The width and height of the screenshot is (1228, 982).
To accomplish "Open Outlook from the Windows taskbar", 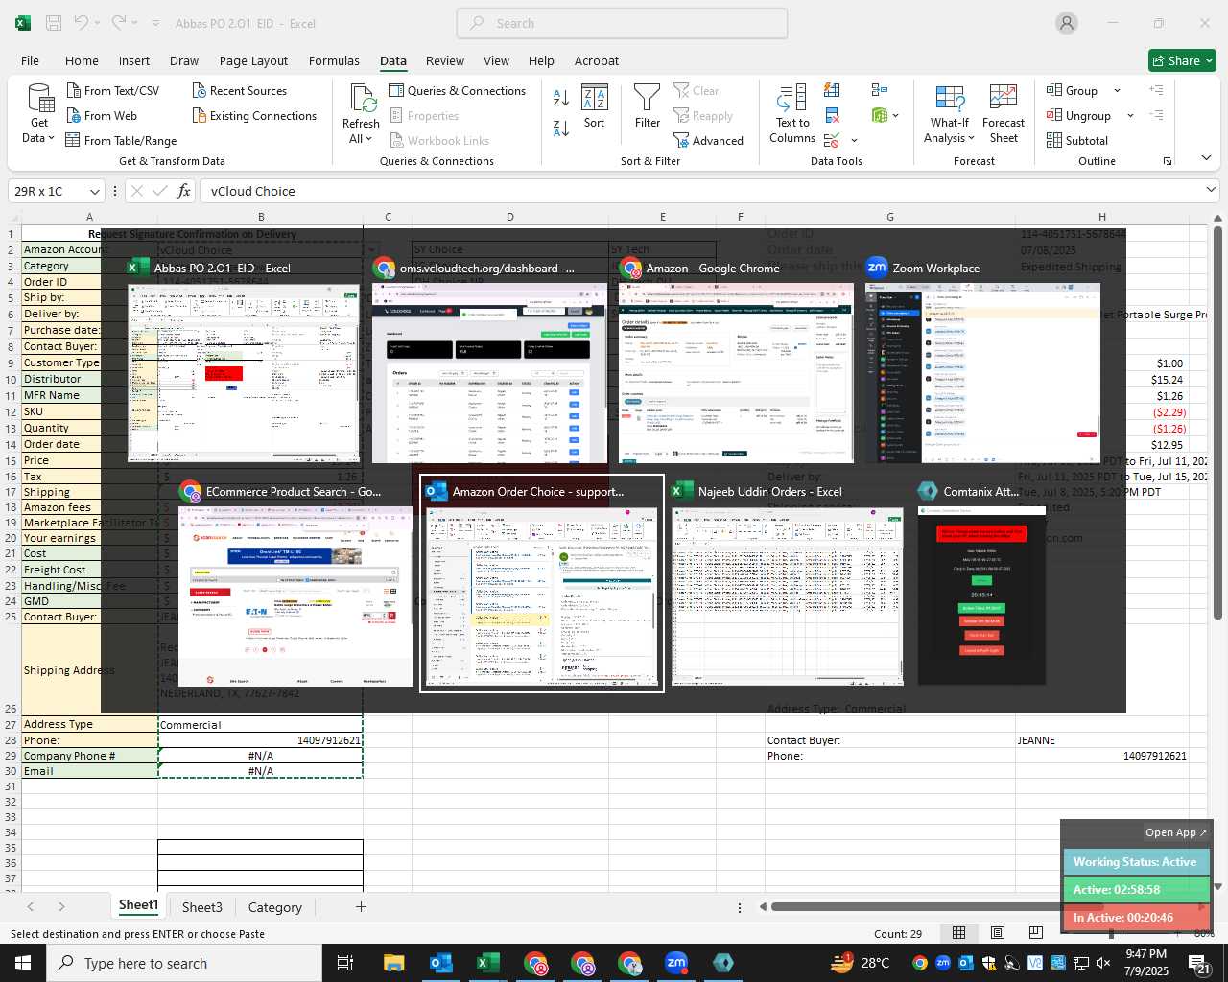I will coord(440,963).
